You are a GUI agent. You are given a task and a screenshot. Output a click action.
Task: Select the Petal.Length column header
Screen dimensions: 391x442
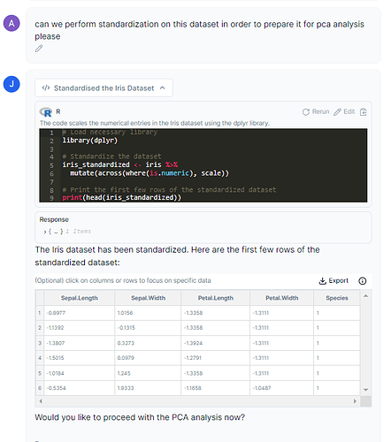point(216,298)
